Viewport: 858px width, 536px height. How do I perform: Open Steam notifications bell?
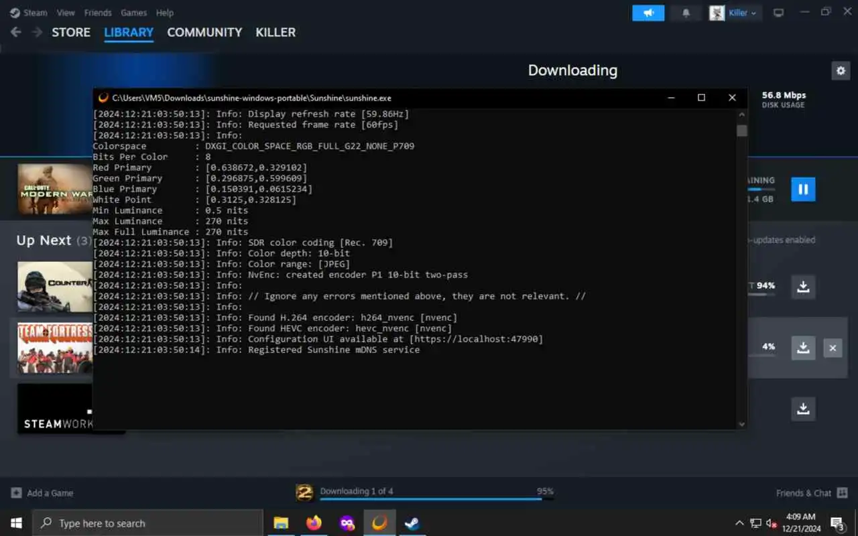click(x=686, y=13)
